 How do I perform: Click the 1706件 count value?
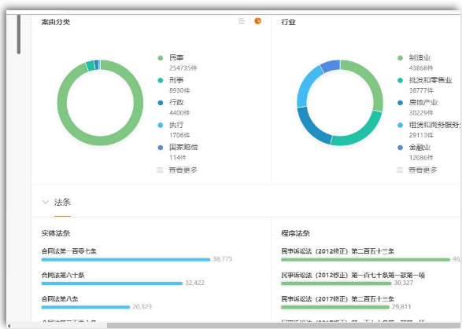click(179, 135)
